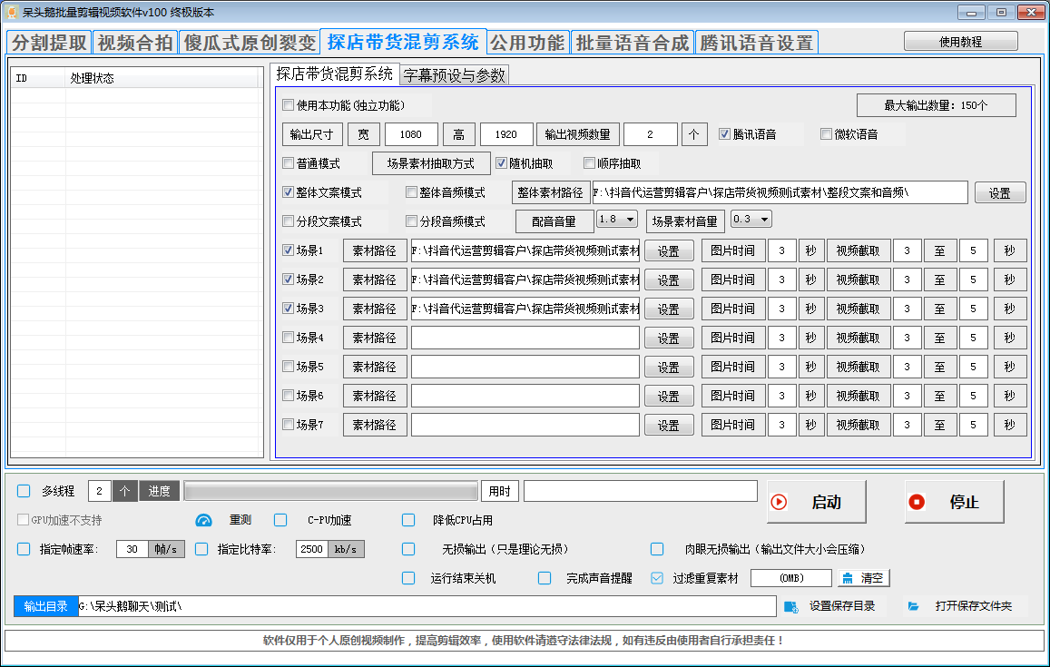Click the Stop (停止) icon
The height and width of the screenshot is (667, 1050).
pyautogui.click(x=917, y=504)
